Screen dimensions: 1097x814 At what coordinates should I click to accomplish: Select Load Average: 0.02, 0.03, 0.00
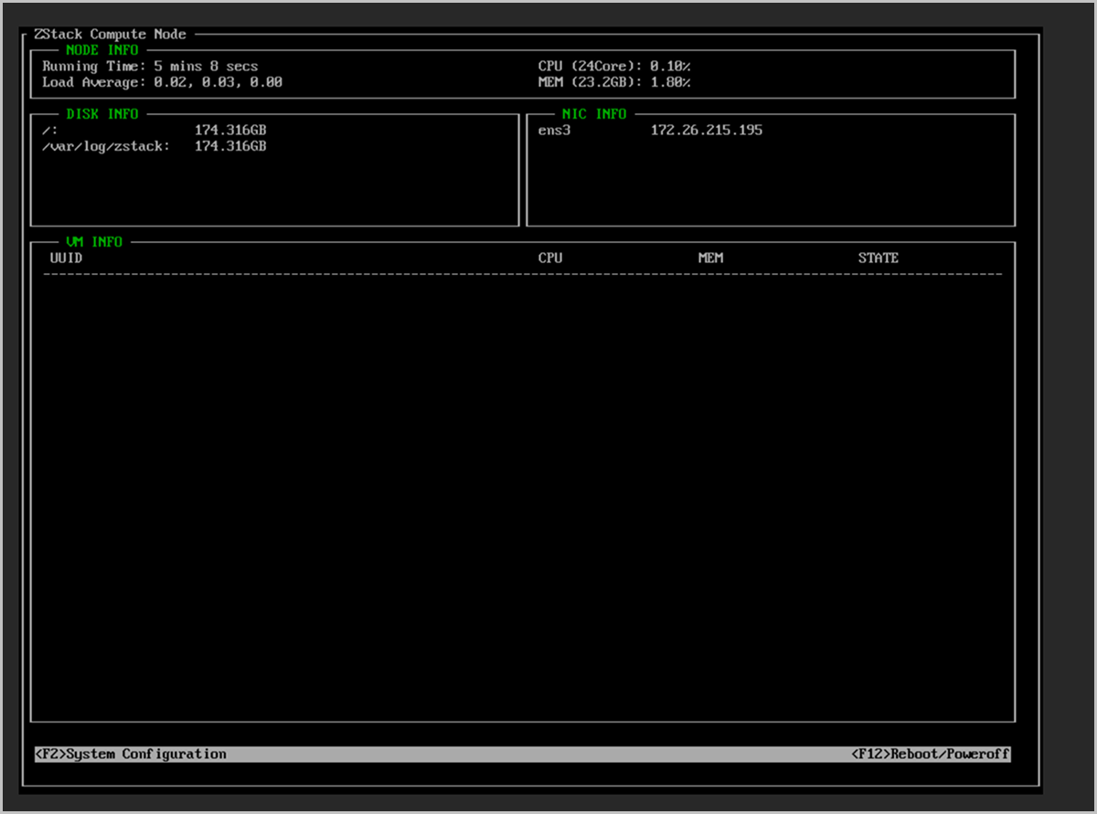(162, 82)
